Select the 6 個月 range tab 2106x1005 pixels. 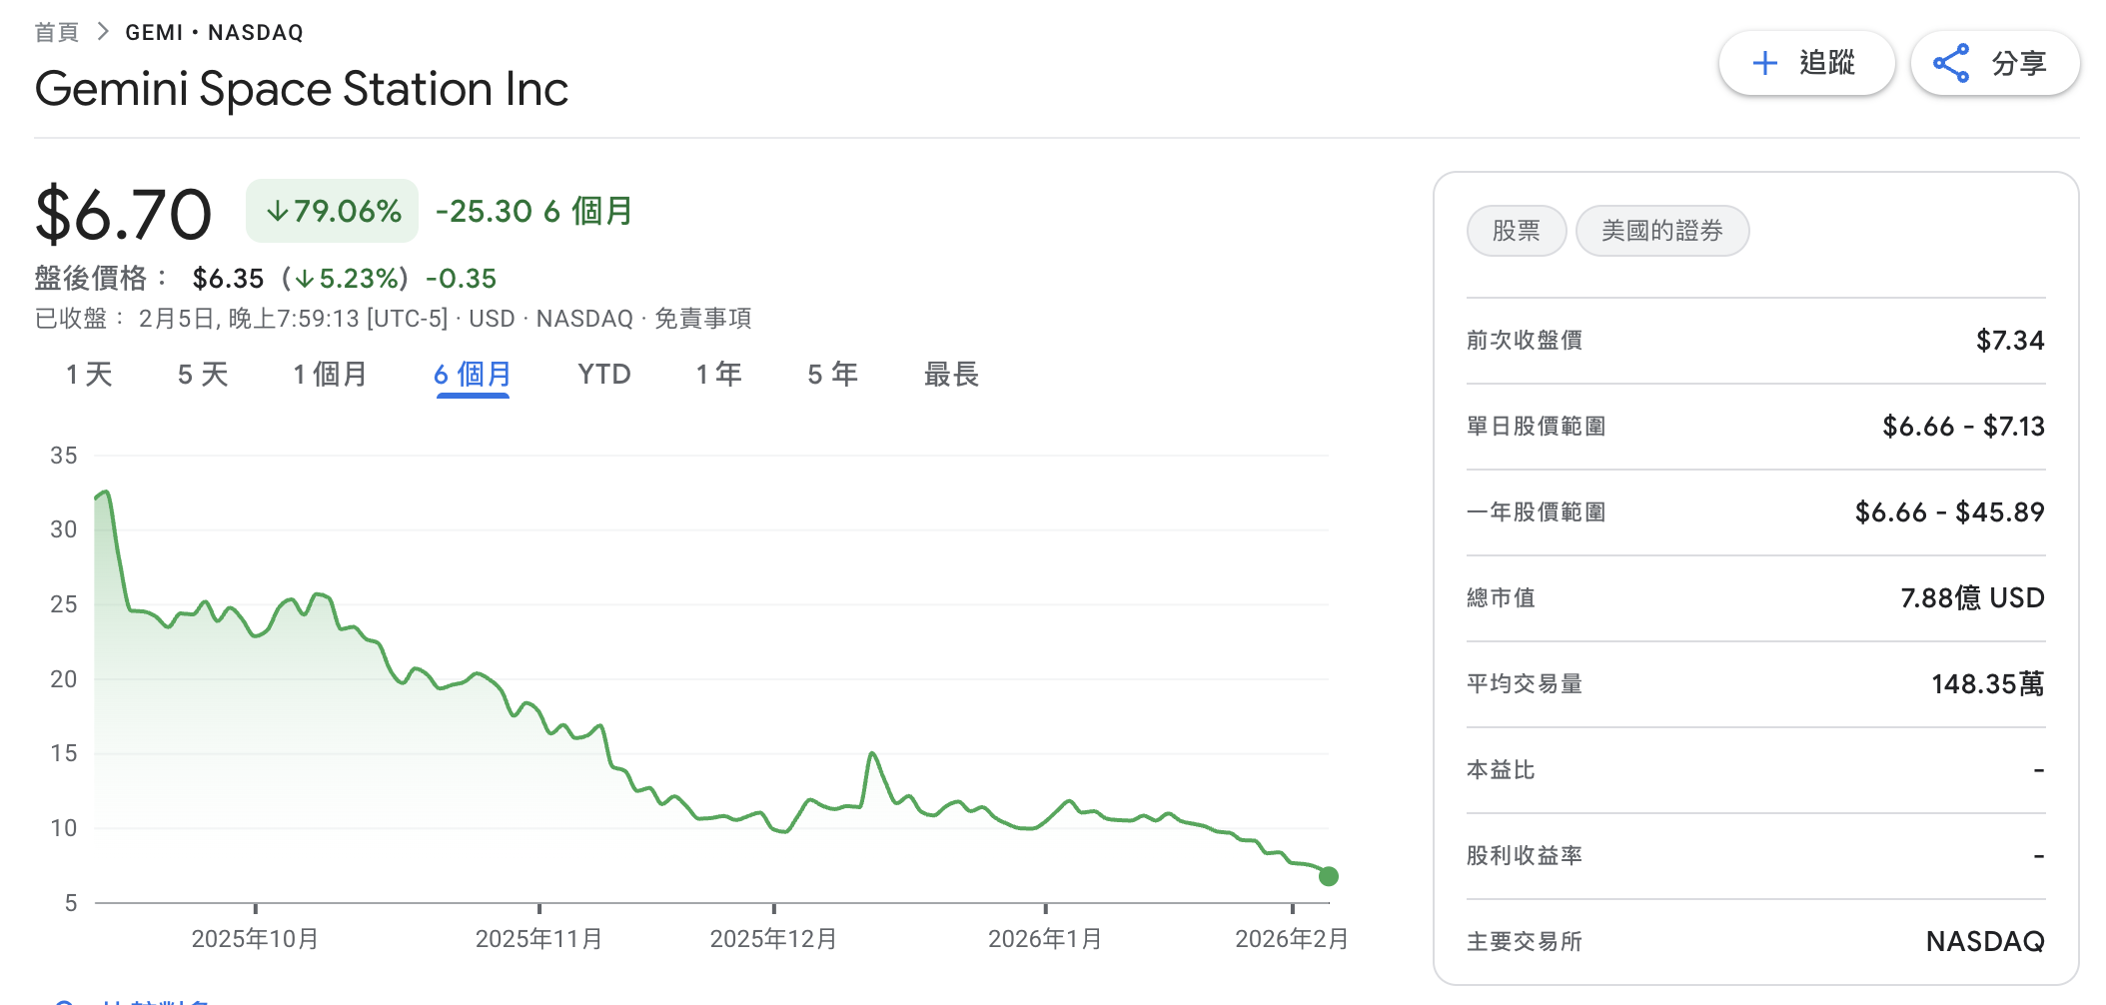click(x=473, y=375)
